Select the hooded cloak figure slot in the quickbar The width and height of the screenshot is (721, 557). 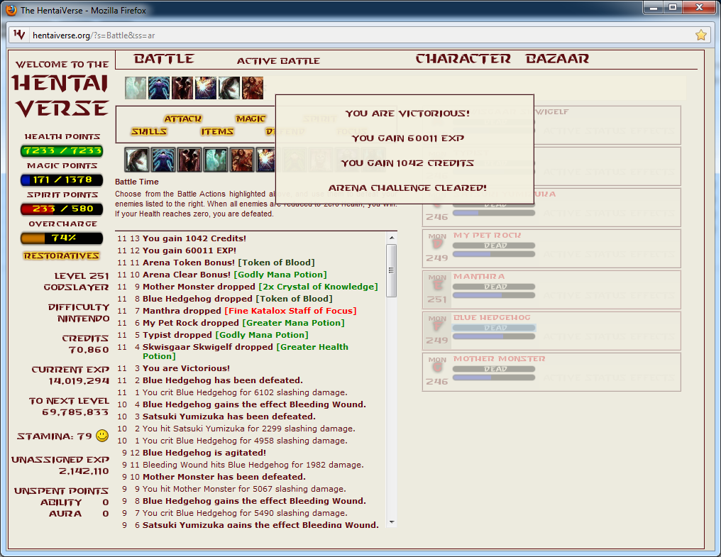[x=137, y=160]
